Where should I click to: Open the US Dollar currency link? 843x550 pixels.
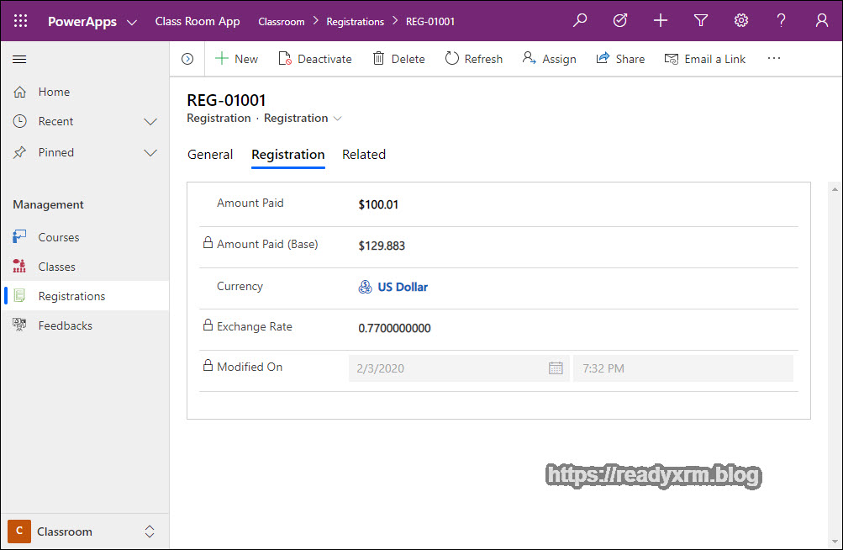point(402,287)
